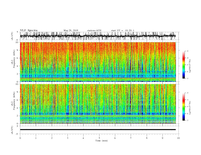201x155 pixels.
Task: Click the "-5" tick of ch.1(V) axis
Action: (x=17, y=40)
